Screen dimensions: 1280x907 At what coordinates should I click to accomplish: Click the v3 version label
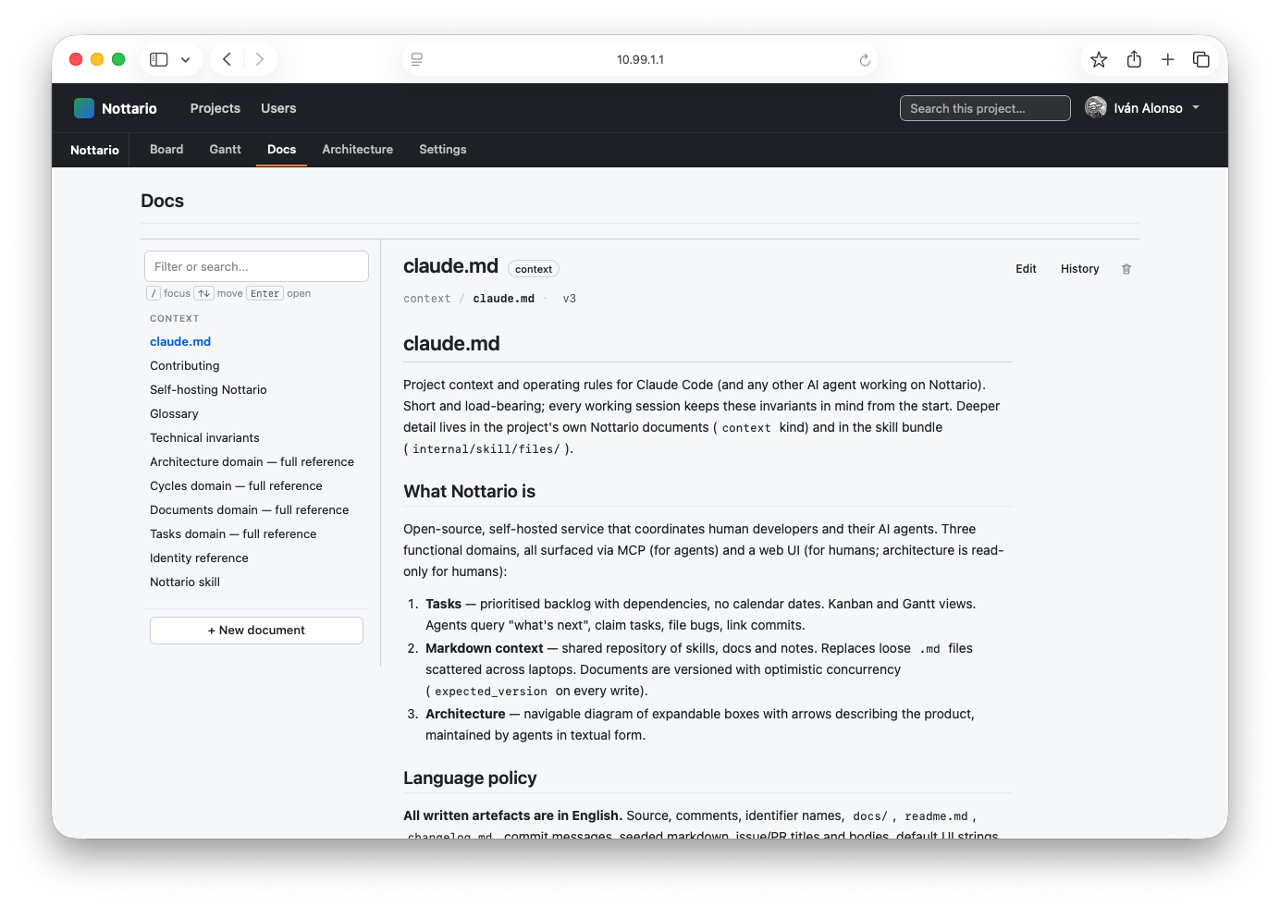pyautogui.click(x=570, y=299)
